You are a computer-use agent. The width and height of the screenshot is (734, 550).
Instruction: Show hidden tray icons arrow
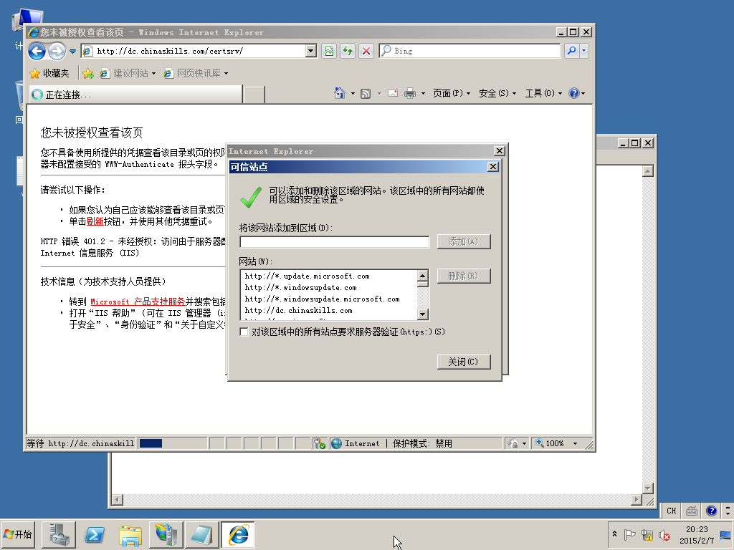coord(614,534)
